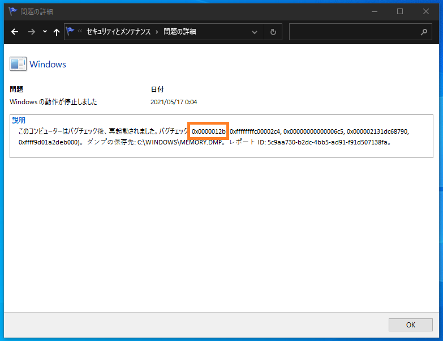Go back with the left arrow button
This screenshot has width=443, height=341.
pyautogui.click(x=15, y=32)
